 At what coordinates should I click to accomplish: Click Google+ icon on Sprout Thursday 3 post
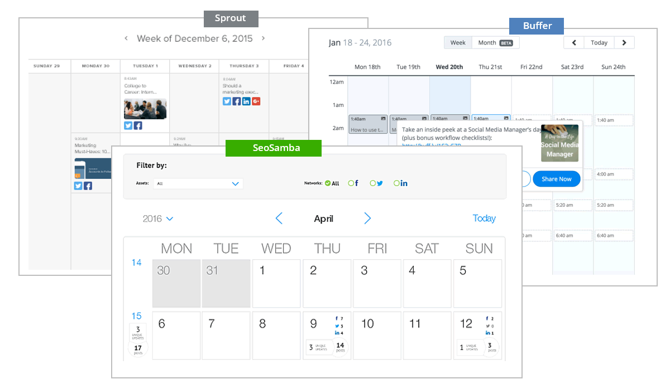(256, 101)
